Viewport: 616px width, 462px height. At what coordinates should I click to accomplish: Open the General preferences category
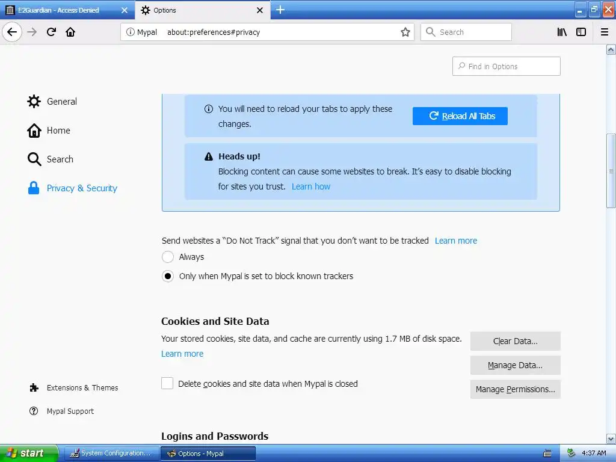[52, 101]
